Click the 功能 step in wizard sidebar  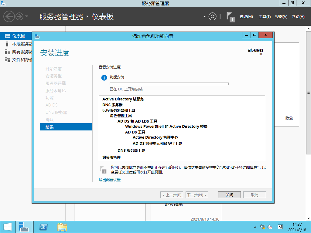50,98
